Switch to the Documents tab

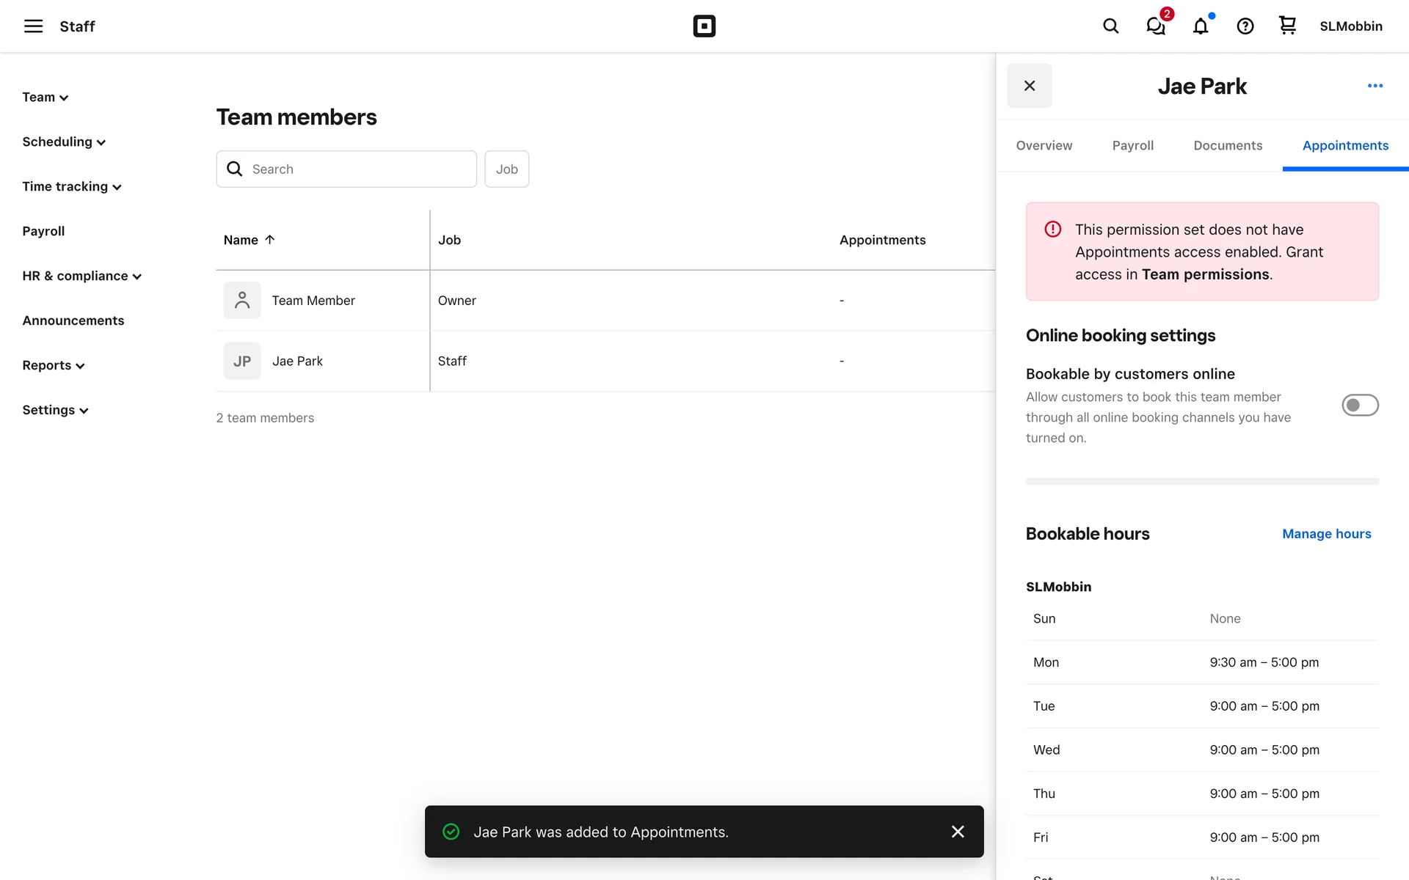click(1228, 145)
